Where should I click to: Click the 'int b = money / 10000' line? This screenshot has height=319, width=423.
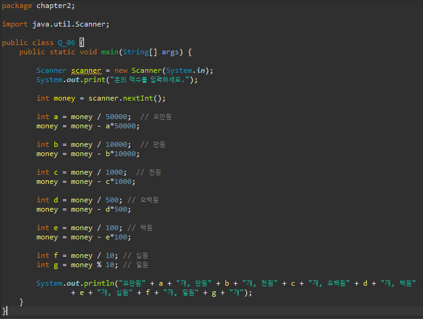point(83,144)
